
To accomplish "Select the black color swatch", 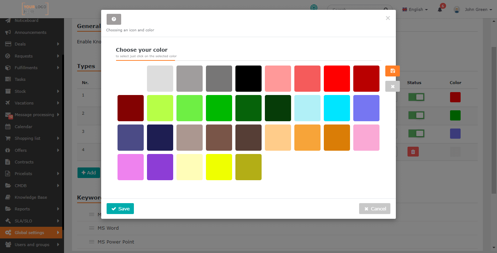I will (x=249, y=79).
